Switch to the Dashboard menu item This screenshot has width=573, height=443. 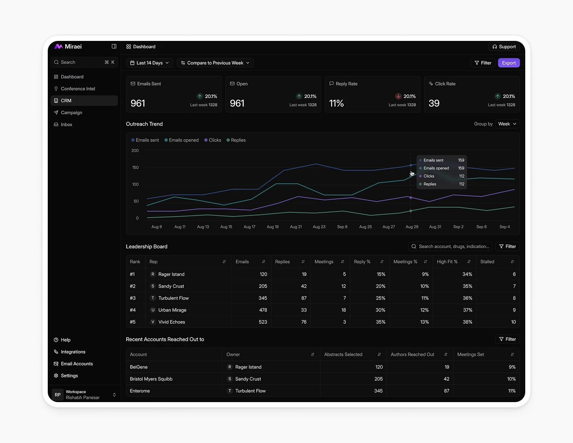(x=72, y=77)
